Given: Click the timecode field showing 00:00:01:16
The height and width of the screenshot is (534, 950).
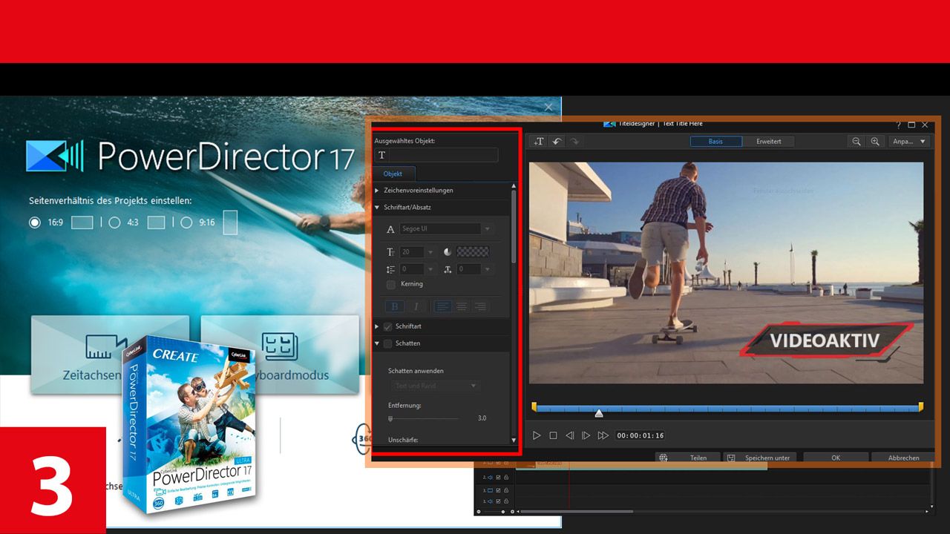Looking at the screenshot, I should tap(641, 435).
